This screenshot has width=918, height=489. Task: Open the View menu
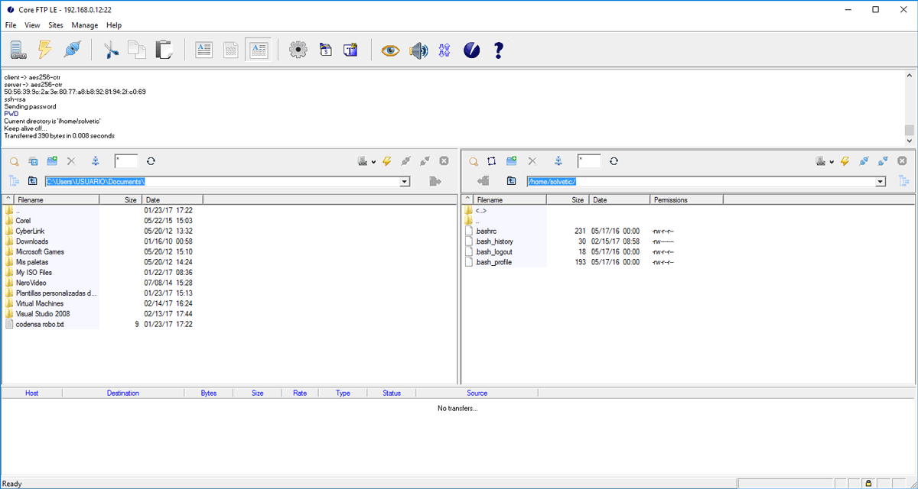tap(32, 25)
